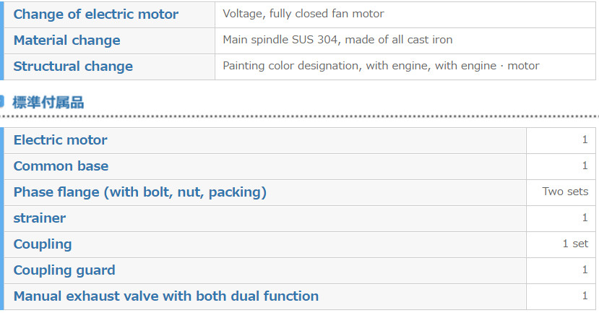The image size is (599, 313).
Task: Click the "Manual exhaust valve with both dual function" label
Action: (x=166, y=296)
